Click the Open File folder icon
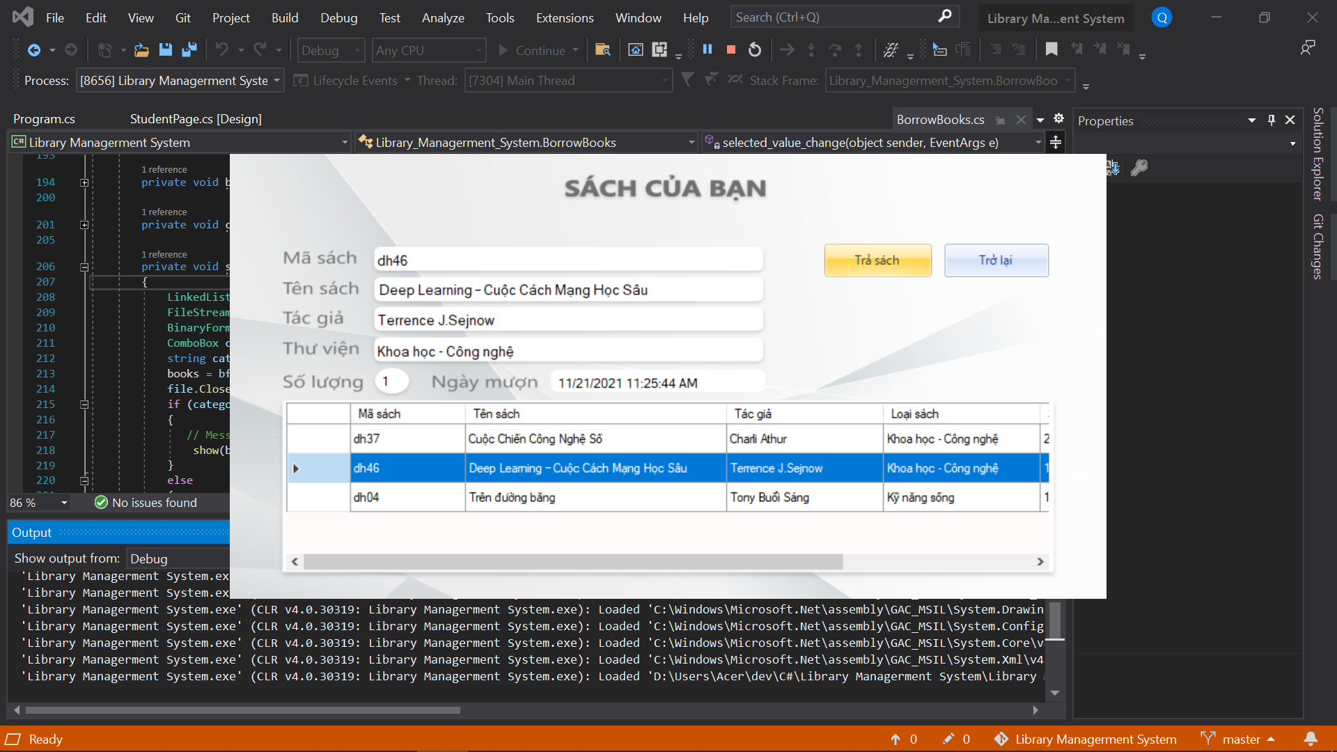The height and width of the screenshot is (752, 1337). click(141, 49)
